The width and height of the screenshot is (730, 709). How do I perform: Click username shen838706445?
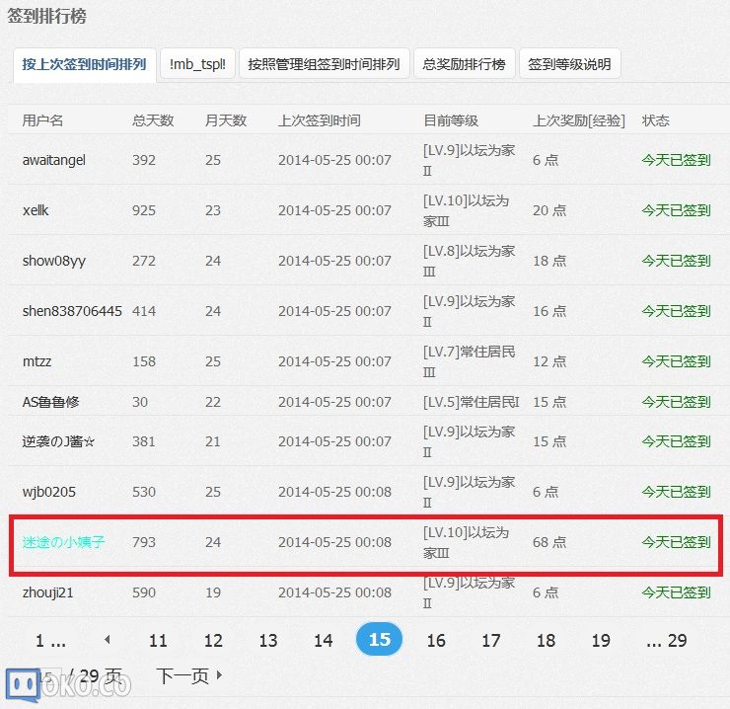click(x=72, y=311)
